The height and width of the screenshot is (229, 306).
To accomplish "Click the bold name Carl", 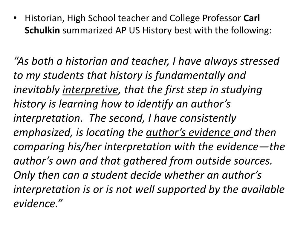I will (x=252, y=18).
